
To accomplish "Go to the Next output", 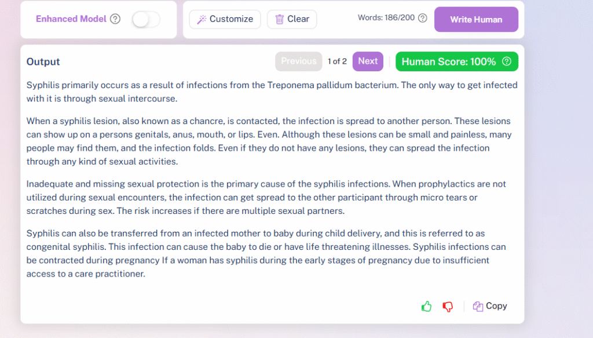I will pyautogui.click(x=368, y=61).
